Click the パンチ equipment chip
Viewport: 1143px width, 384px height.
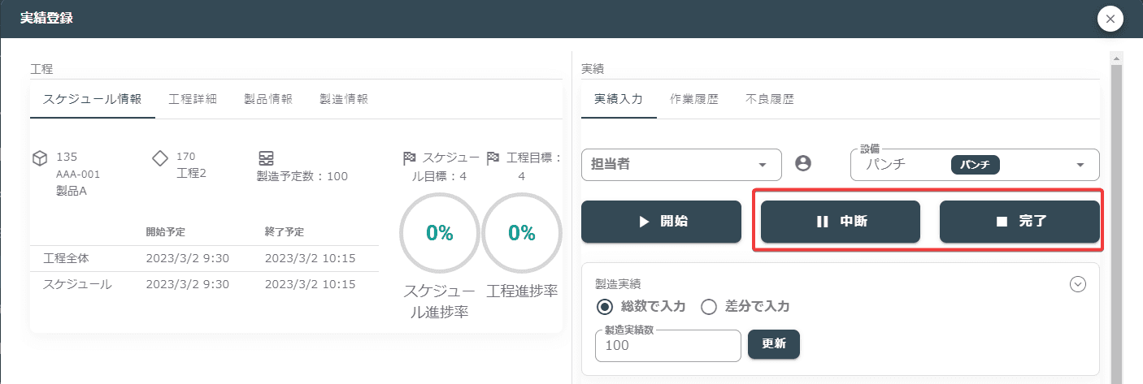pyautogui.click(x=975, y=165)
